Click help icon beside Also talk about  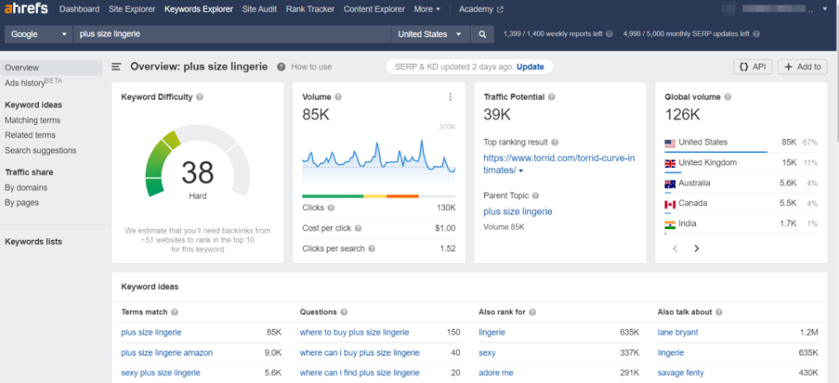[719, 313]
